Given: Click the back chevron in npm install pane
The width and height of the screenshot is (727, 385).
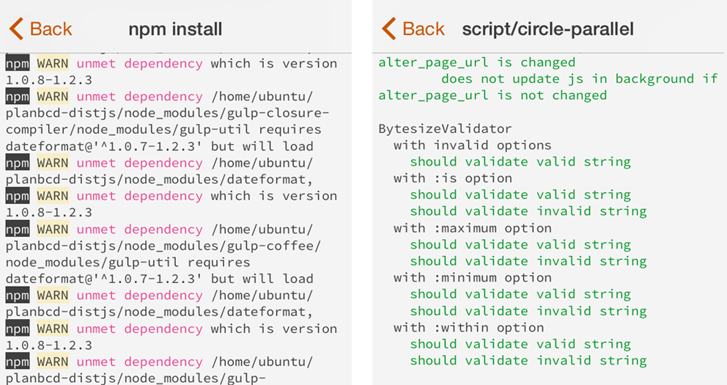Looking at the screenshot, I should coord(15,29).
